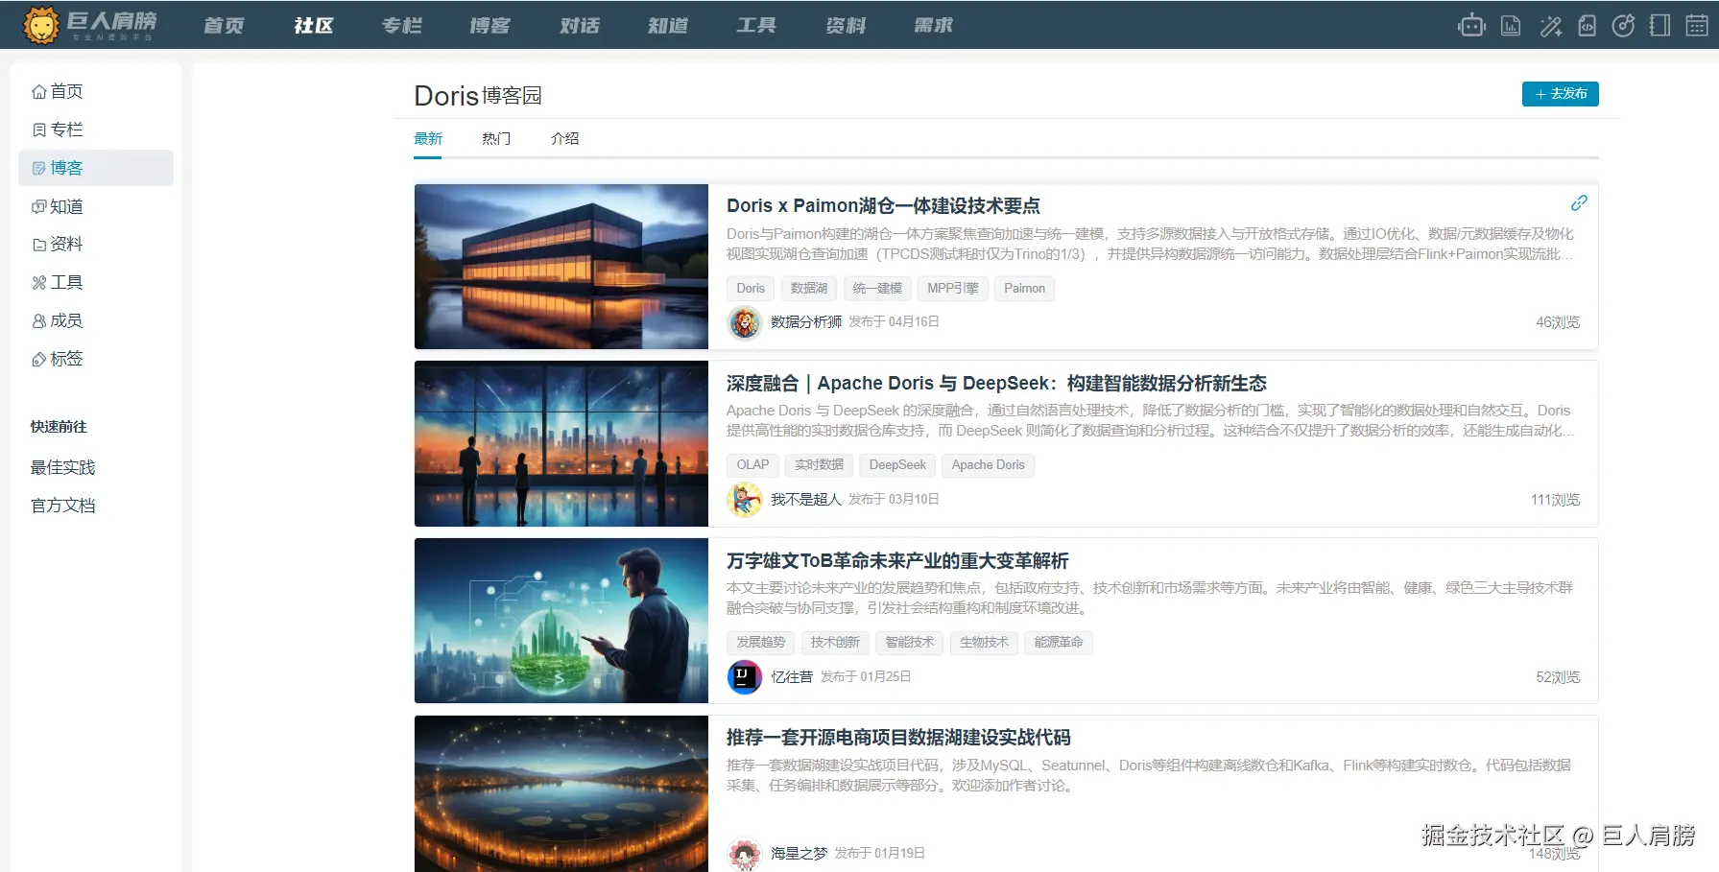Image resolution: width=1719 pixels, height=872 pixels.
Task: Open 博客 in the top navigation bar
Action: [489, 25]
